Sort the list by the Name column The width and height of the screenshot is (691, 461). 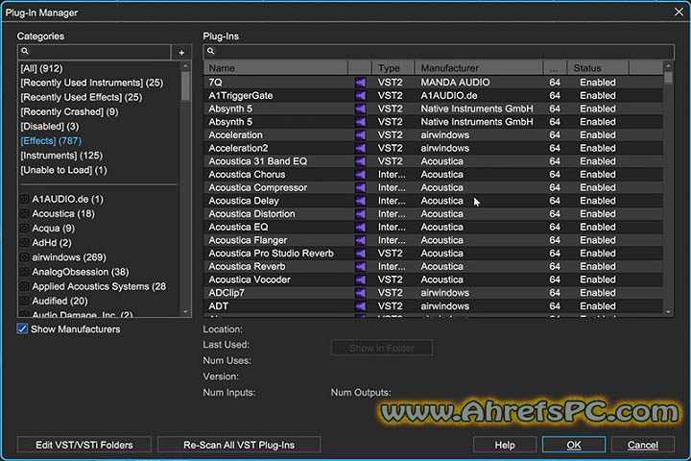(275, 68)
